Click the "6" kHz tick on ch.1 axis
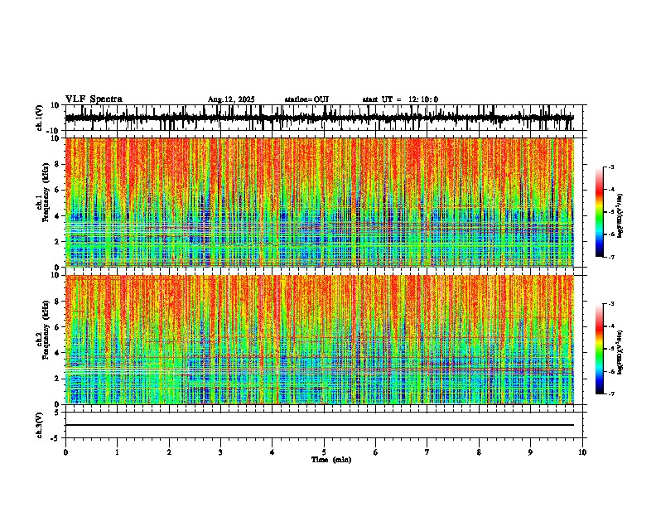Image resolution: width=656 pixels, height=507 pixels. click(57, 190)
